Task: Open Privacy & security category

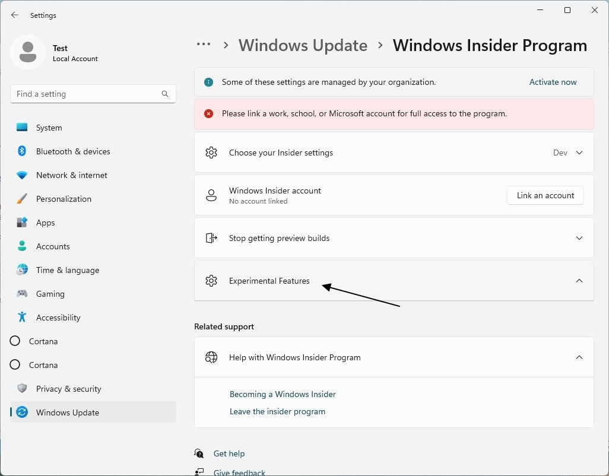Action: [x=93, y=389]
